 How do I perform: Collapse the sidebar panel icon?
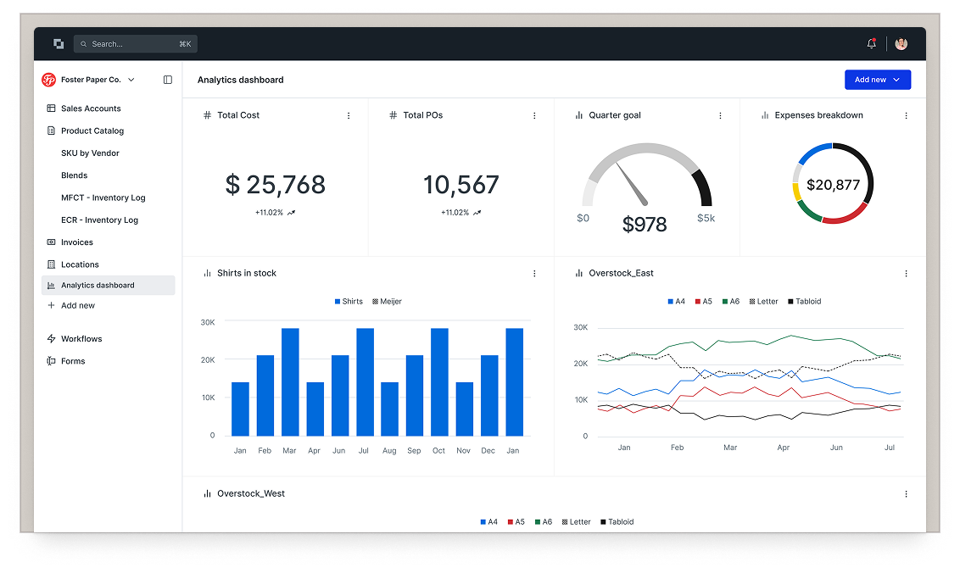click(168, 80)
